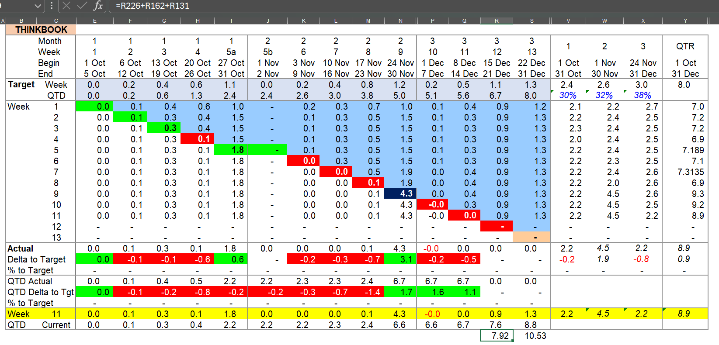Cancel the formula entry with the X icon

point(66,6)
